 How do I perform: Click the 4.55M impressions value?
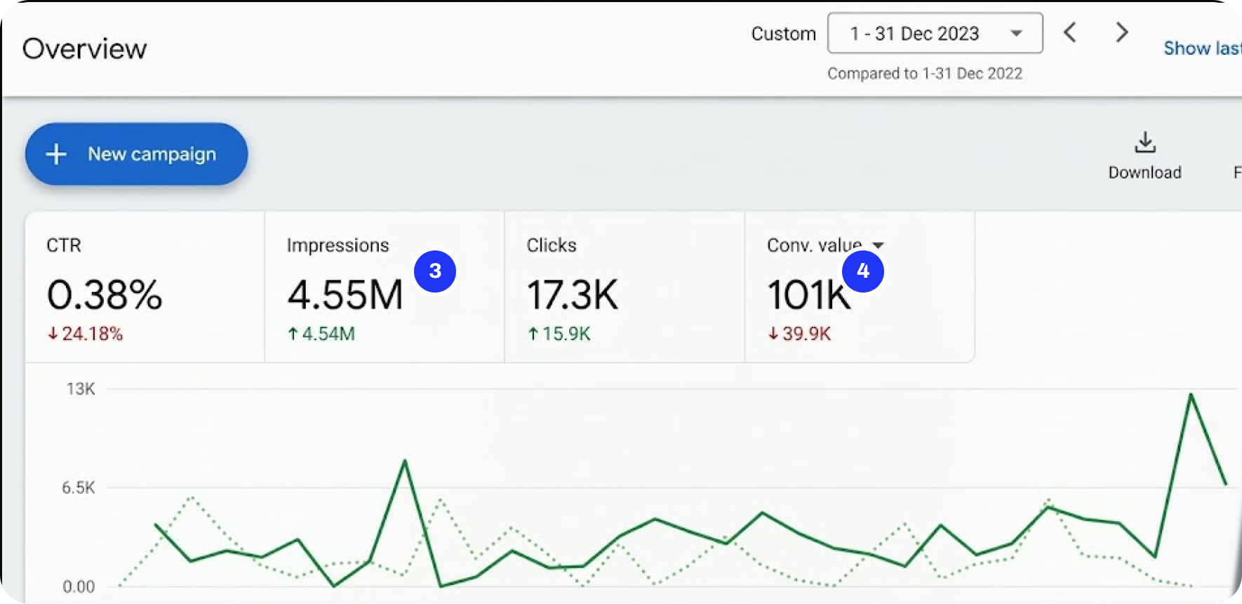click(x=345, y=295)
